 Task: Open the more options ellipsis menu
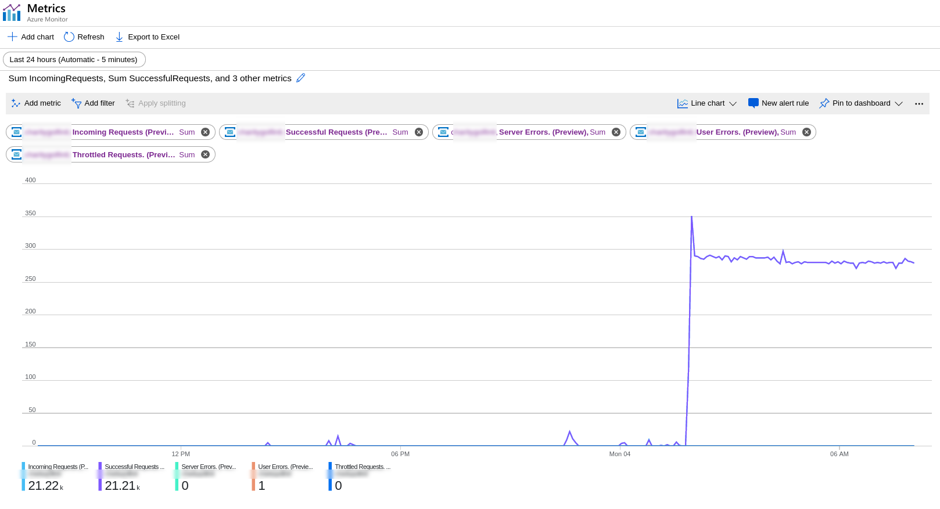(x=919, y=103)
